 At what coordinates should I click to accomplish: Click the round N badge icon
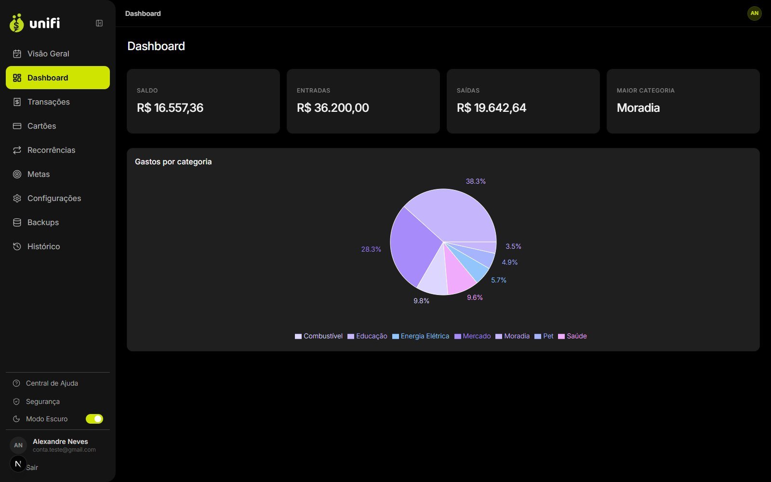click(x=18, y=464)
